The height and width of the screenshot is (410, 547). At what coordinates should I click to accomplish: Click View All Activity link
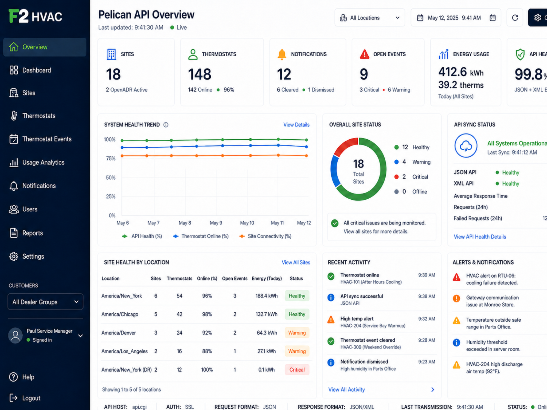[346, 390]
